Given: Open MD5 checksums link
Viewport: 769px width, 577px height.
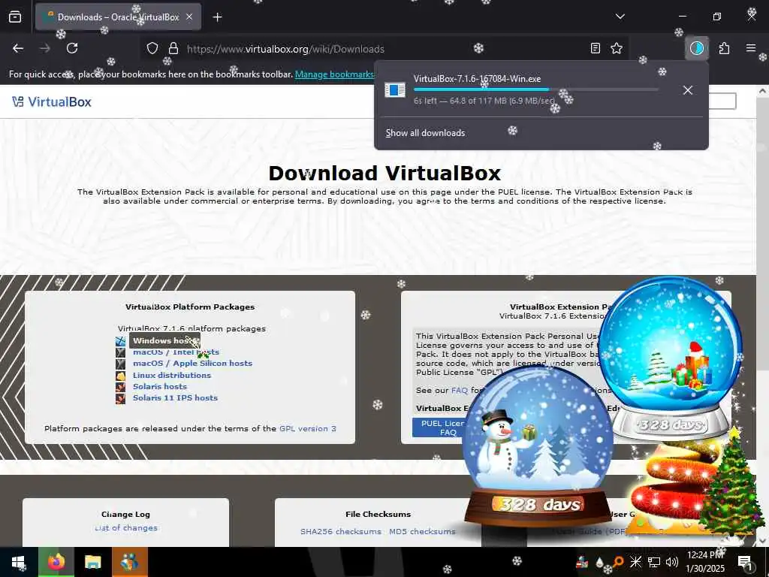Looking at the screenshot, I should point(422,531).
